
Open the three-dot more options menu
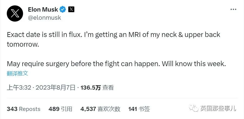233,9
